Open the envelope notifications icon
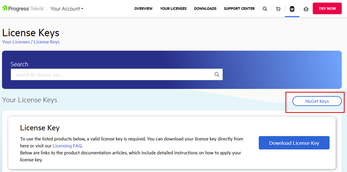The width and height of the screenshot is (347, 172). click(x=306, y=9)
